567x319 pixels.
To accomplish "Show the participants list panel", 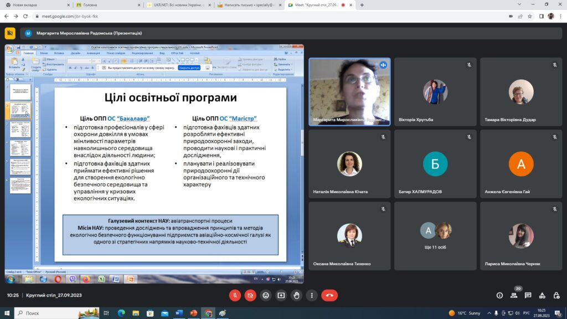I will (x=514, y=295).
